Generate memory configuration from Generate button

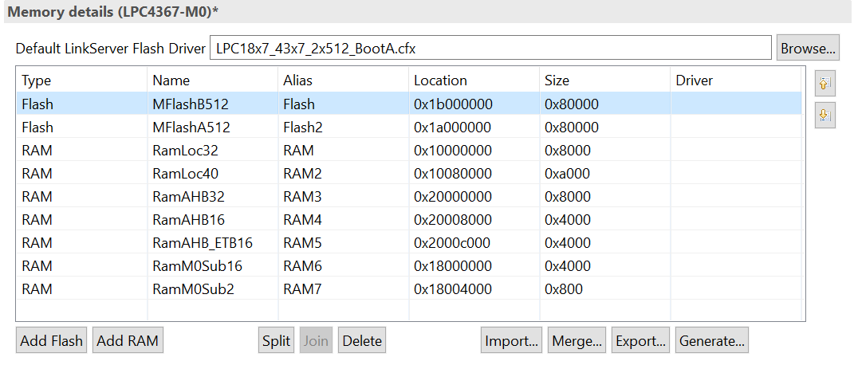point(712,340)
